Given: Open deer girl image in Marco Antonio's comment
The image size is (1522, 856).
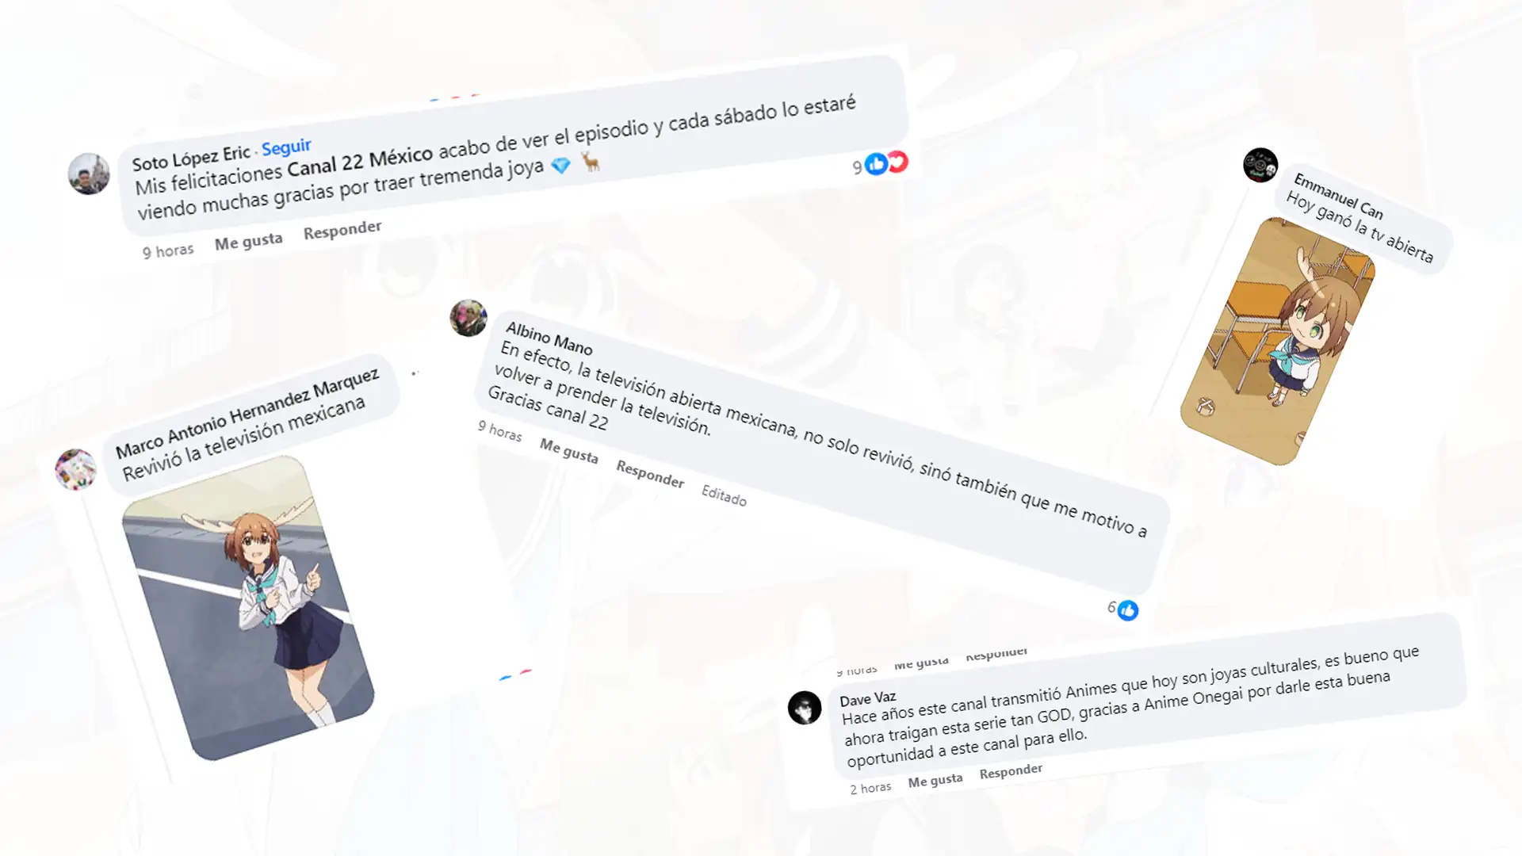Looking at the screenshot, I should (248, 608).
